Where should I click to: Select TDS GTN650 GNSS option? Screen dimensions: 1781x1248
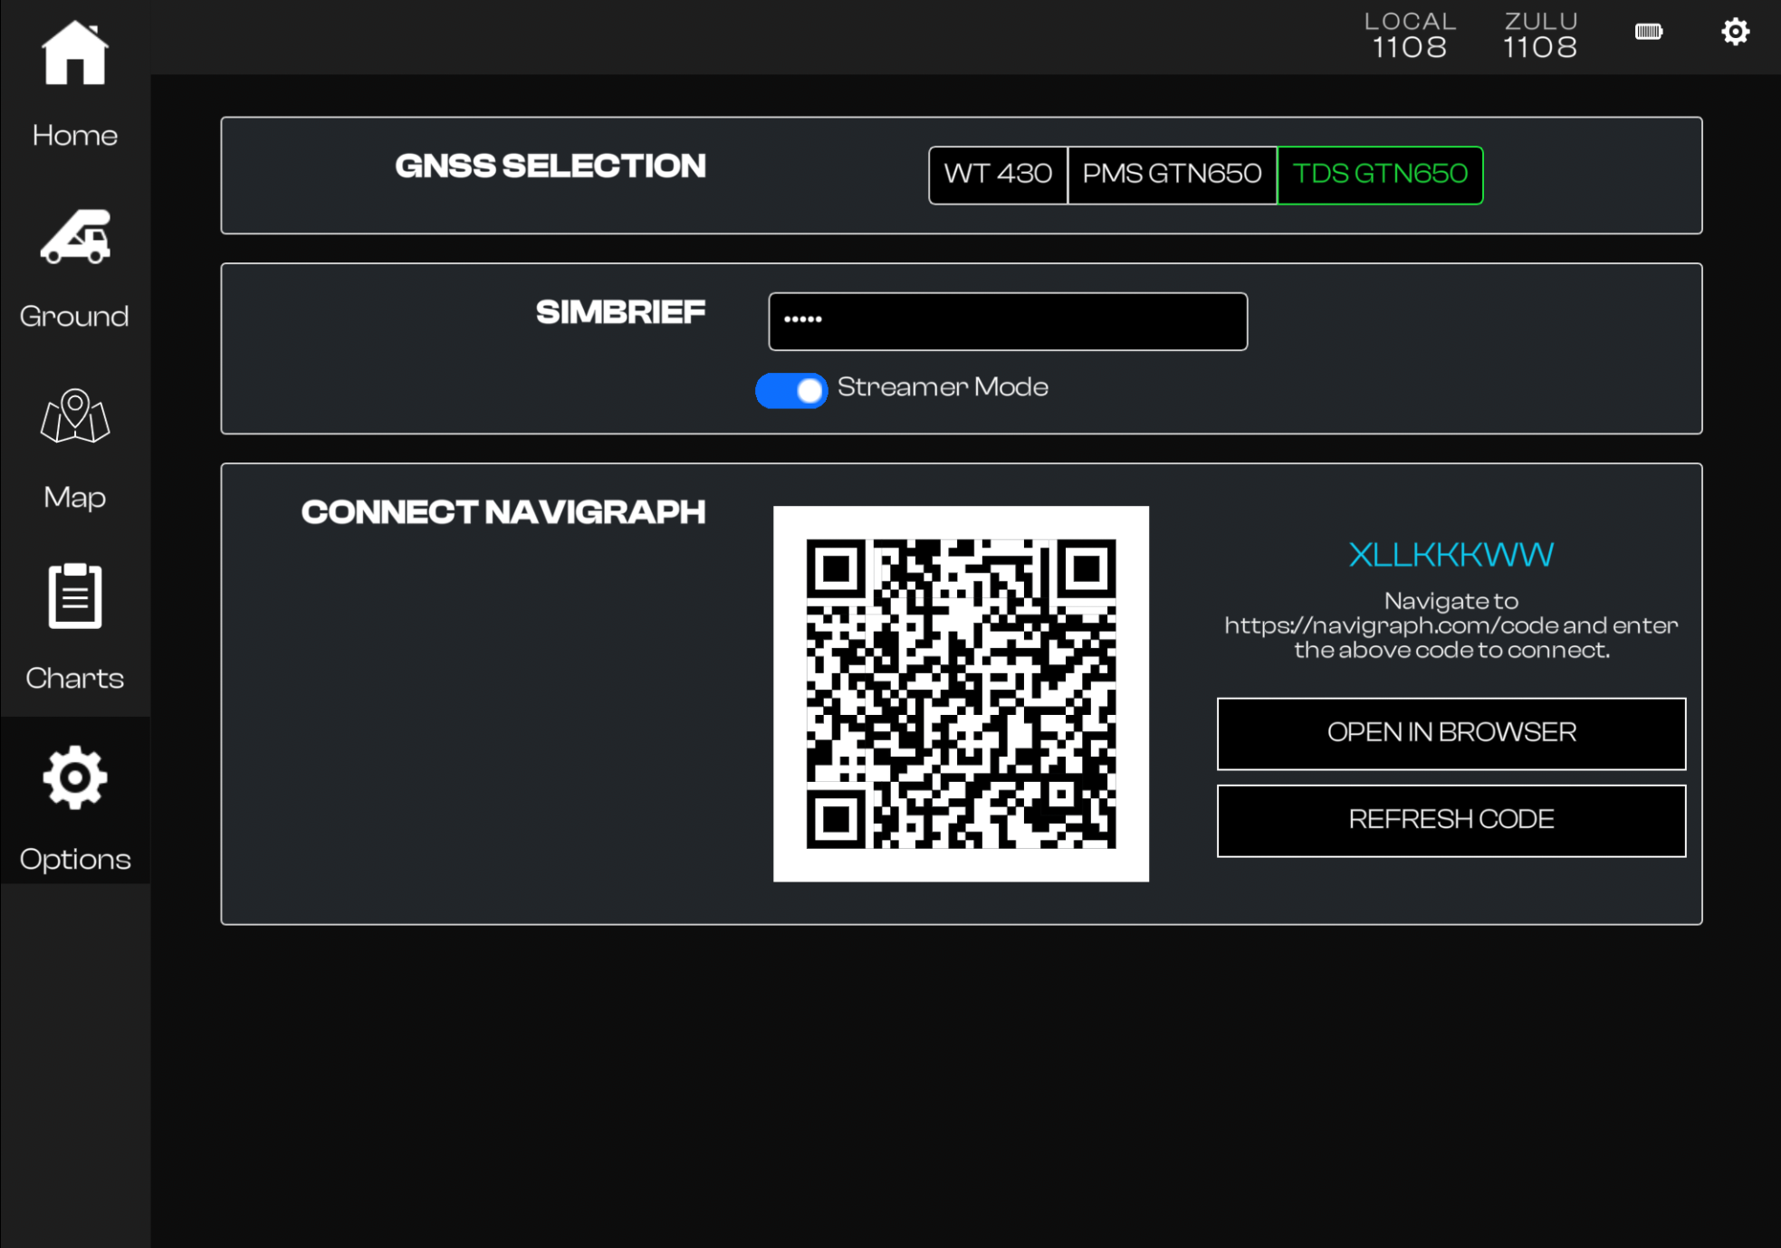point(1379,174)
